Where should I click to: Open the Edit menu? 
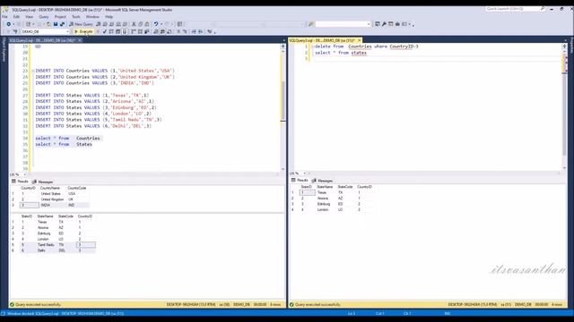16,17
